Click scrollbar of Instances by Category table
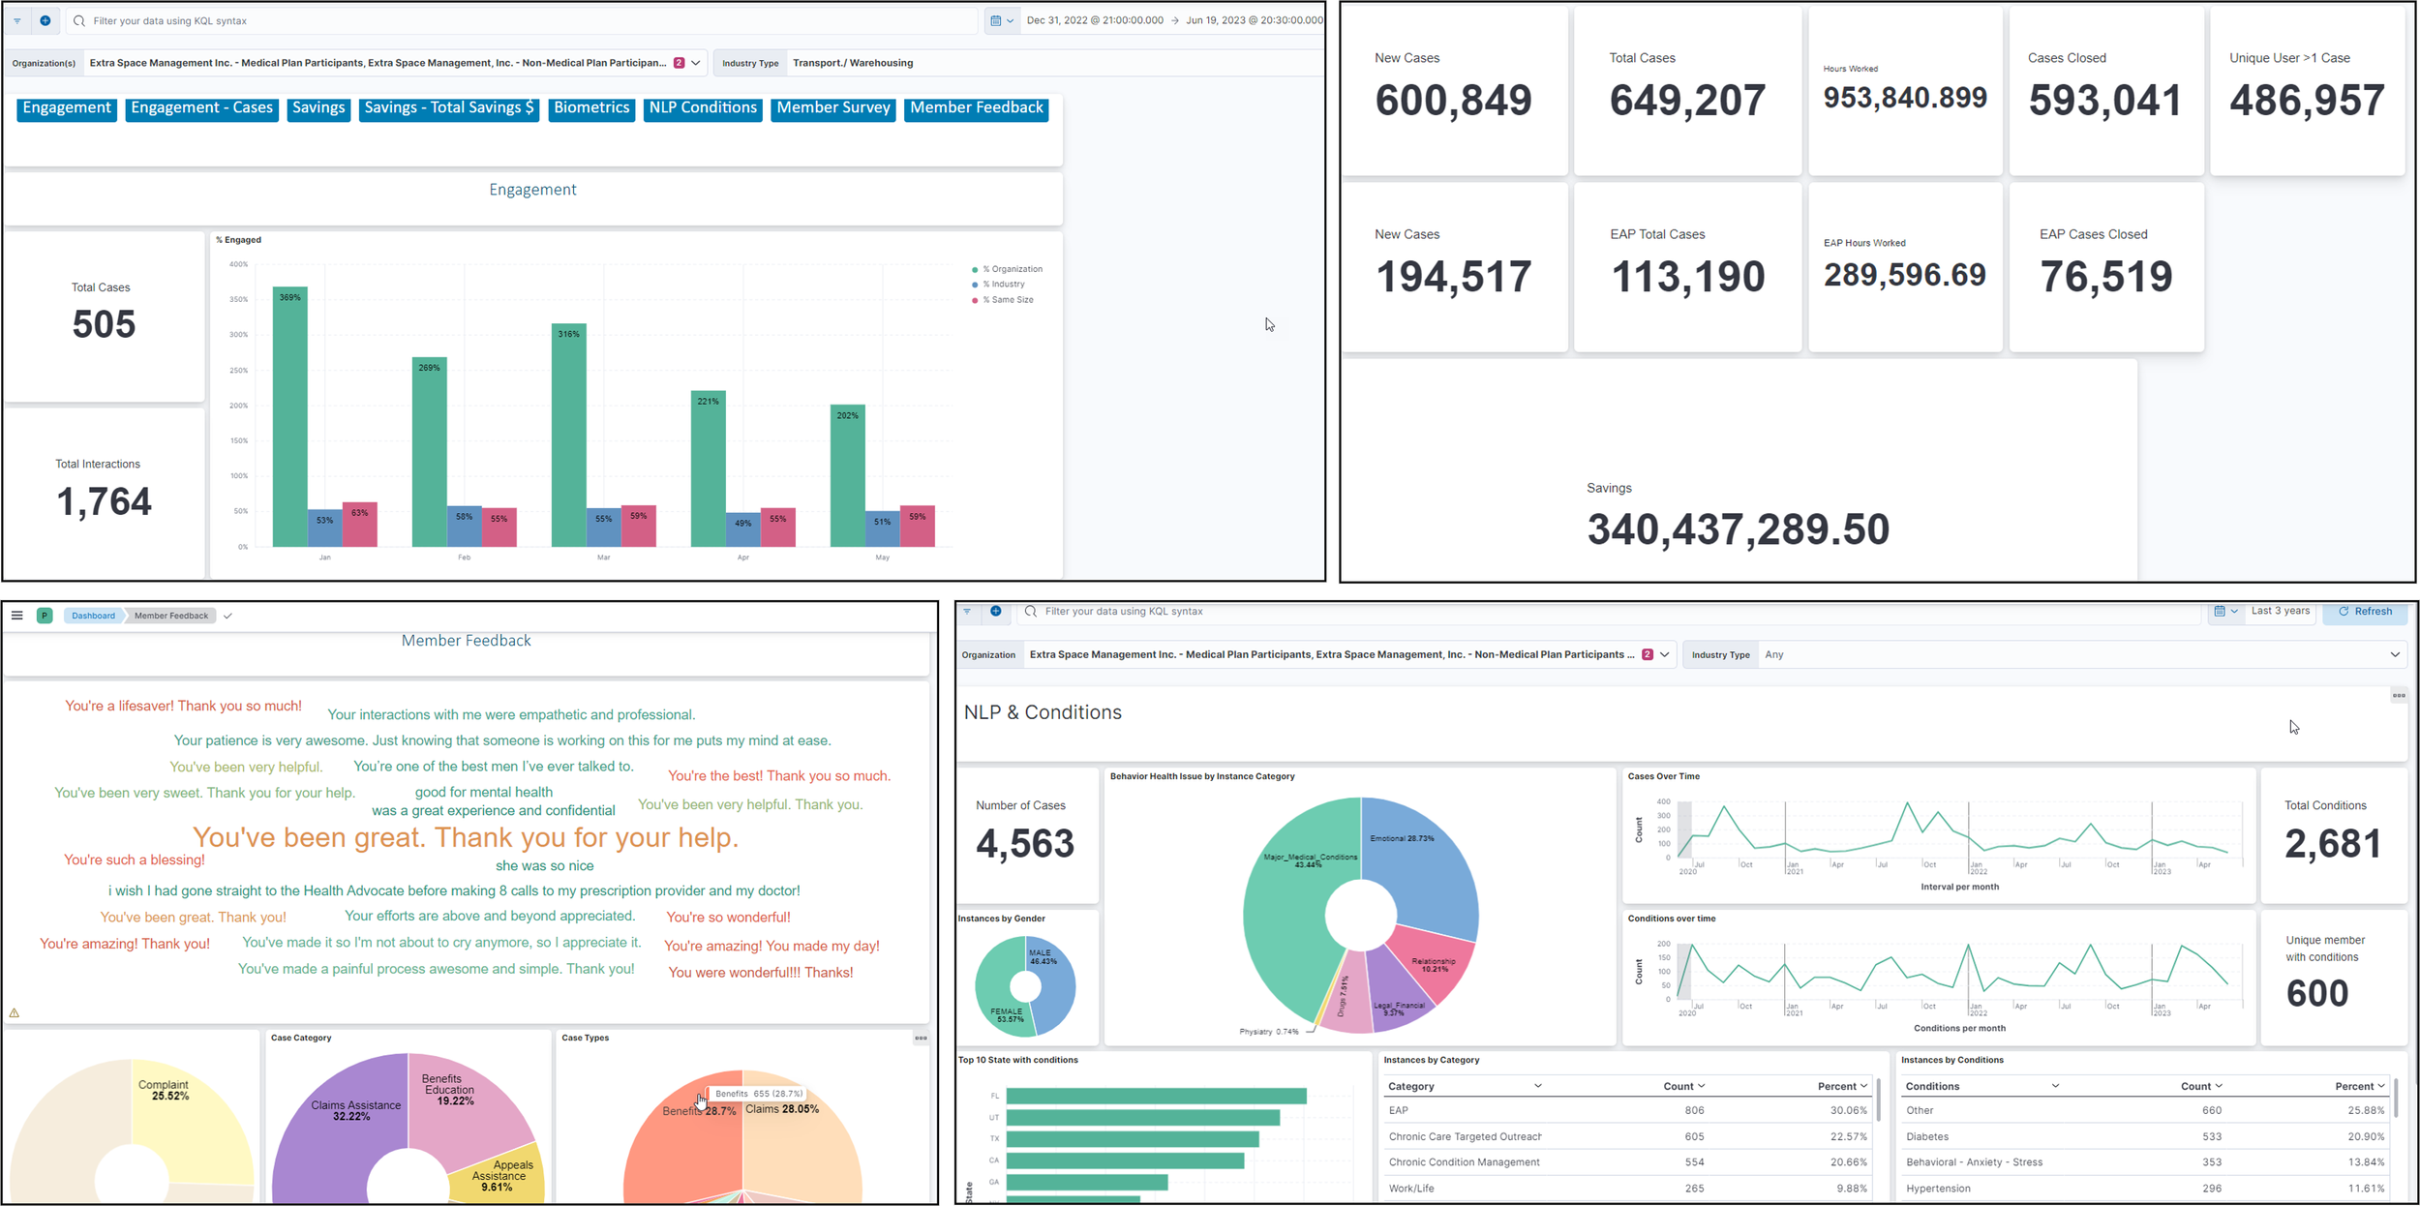2420x1206 pixels. pyautogui.click(x=1879, y=1100)
